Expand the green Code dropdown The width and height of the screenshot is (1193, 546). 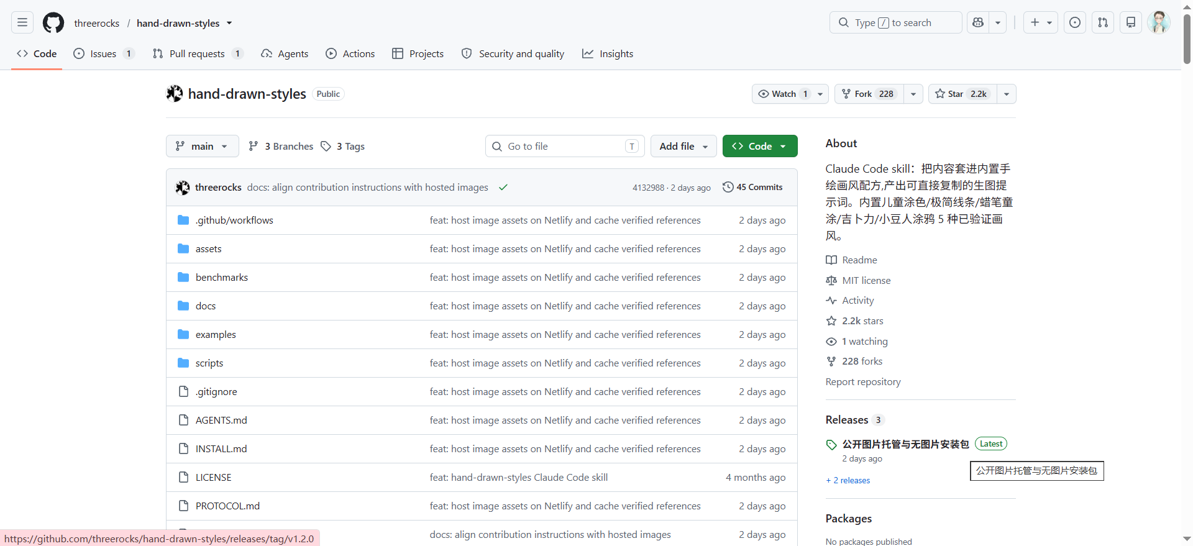760,146
